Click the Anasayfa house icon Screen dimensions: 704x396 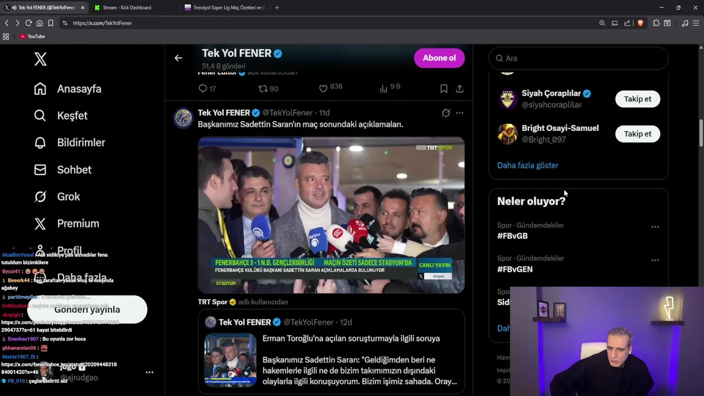40,89
